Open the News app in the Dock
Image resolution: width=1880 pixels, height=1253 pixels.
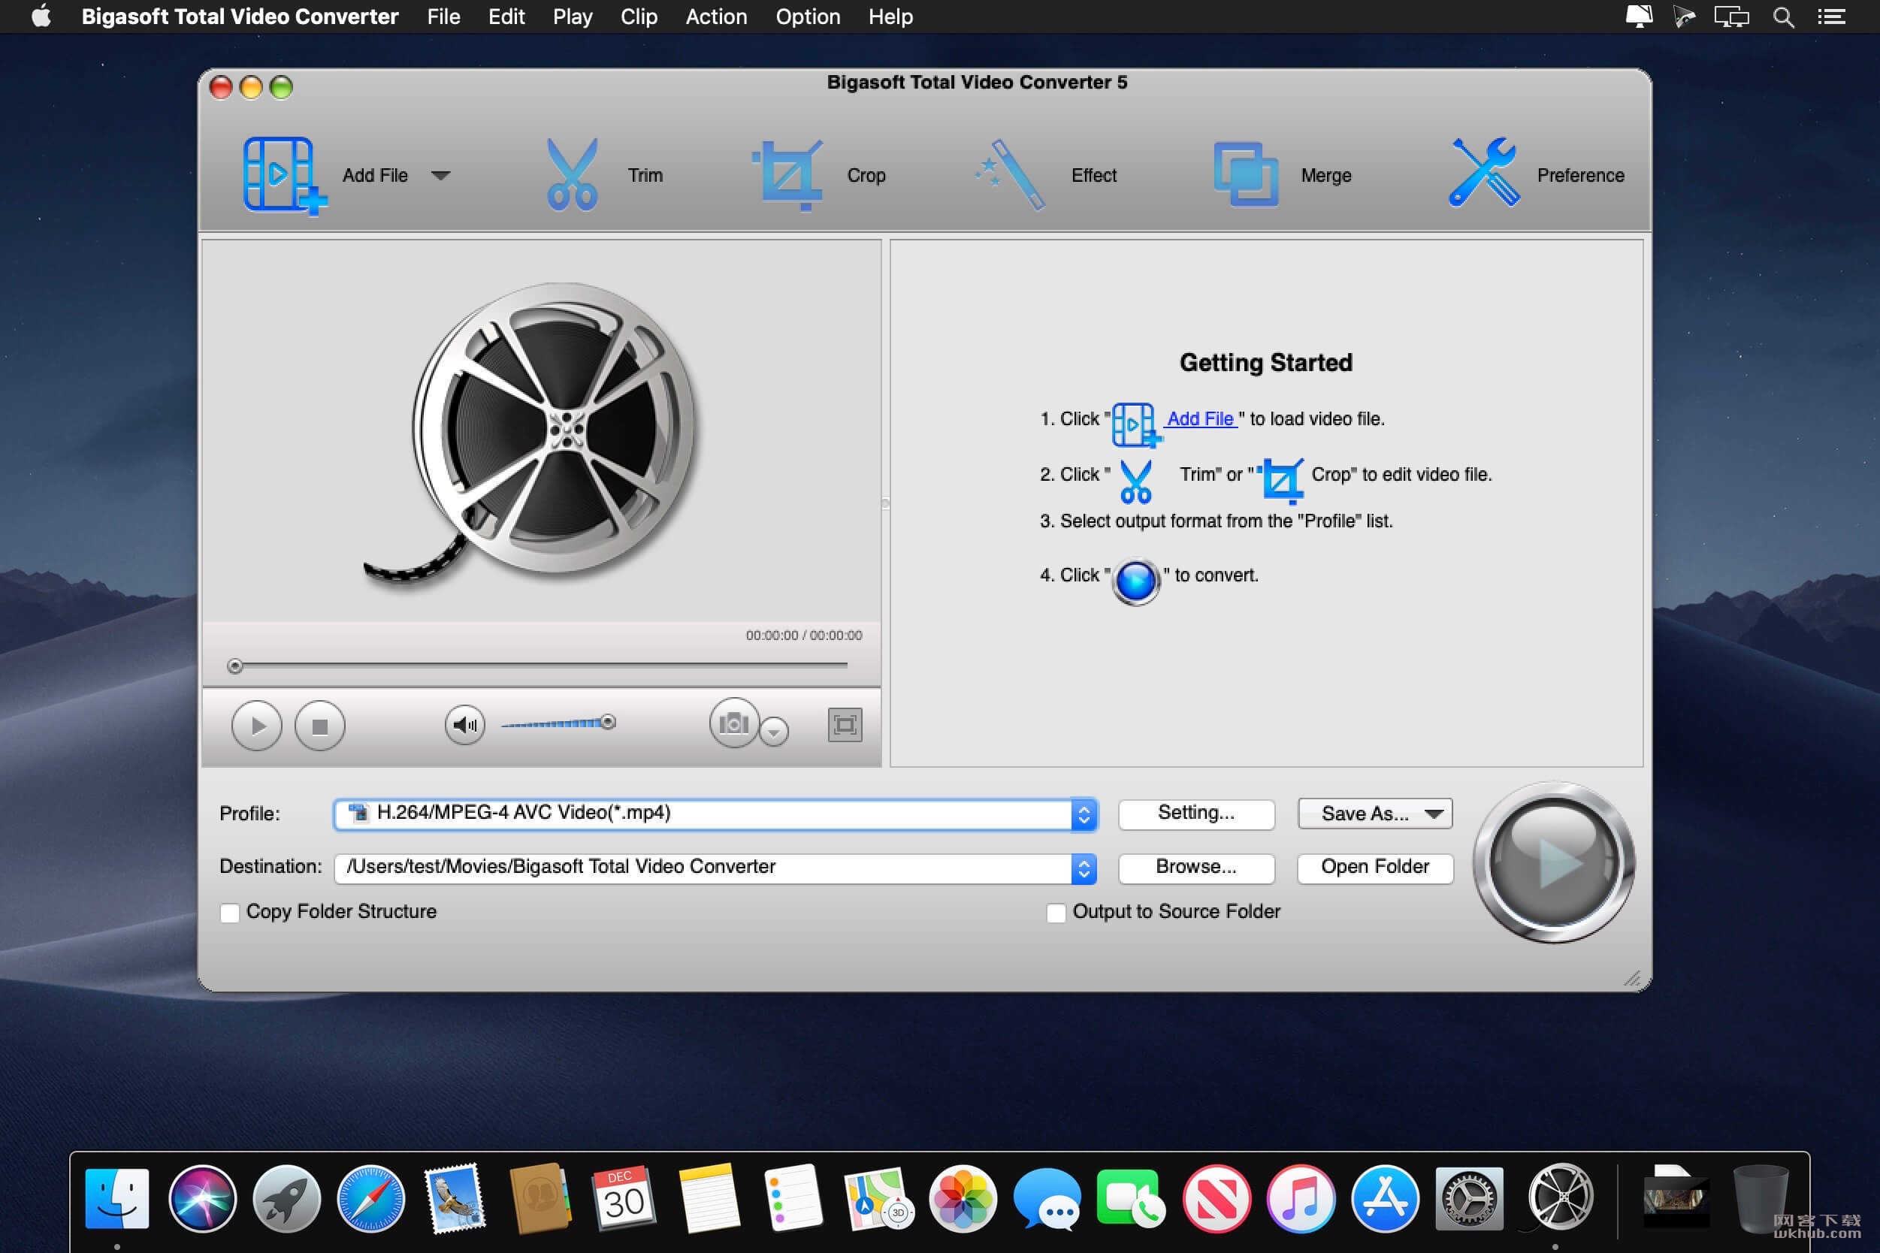pos(1217,1199)
